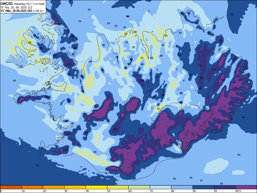Select the bright yellow 40–50 legend swatch
Viewport: 257px width, 193px height.
pyautogui.click(x=96, y=187)
